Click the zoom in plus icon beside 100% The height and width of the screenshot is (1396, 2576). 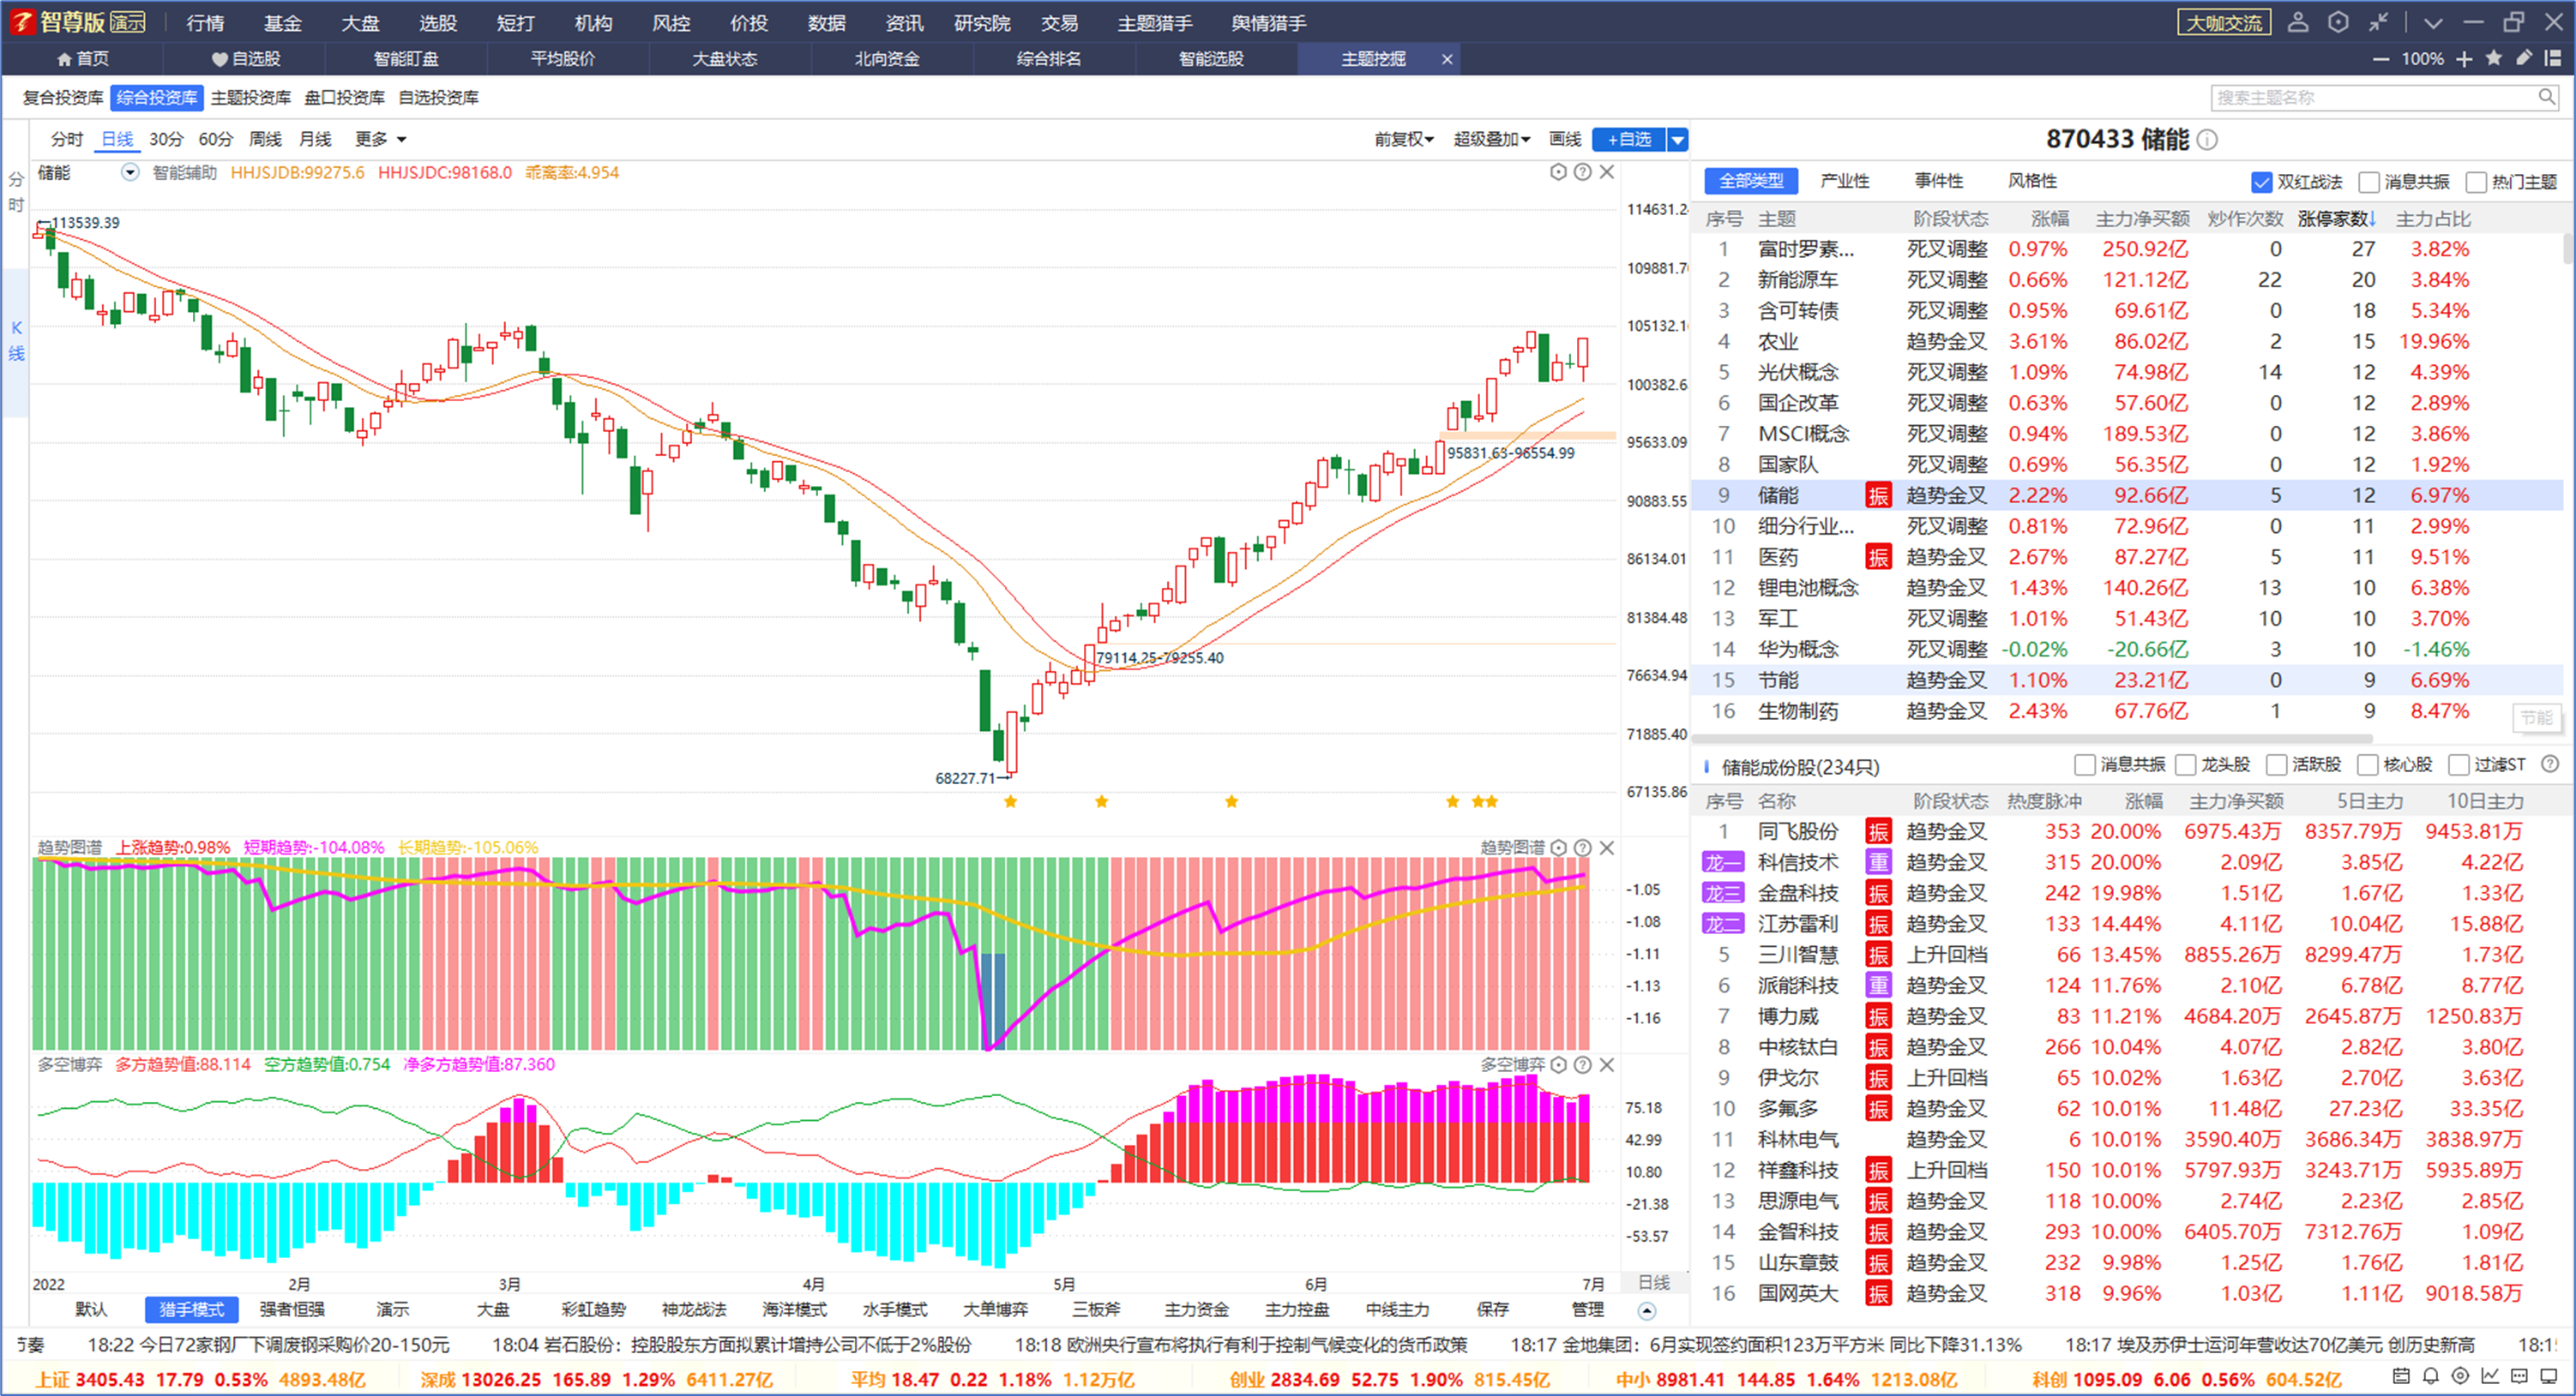point(2464,59)
